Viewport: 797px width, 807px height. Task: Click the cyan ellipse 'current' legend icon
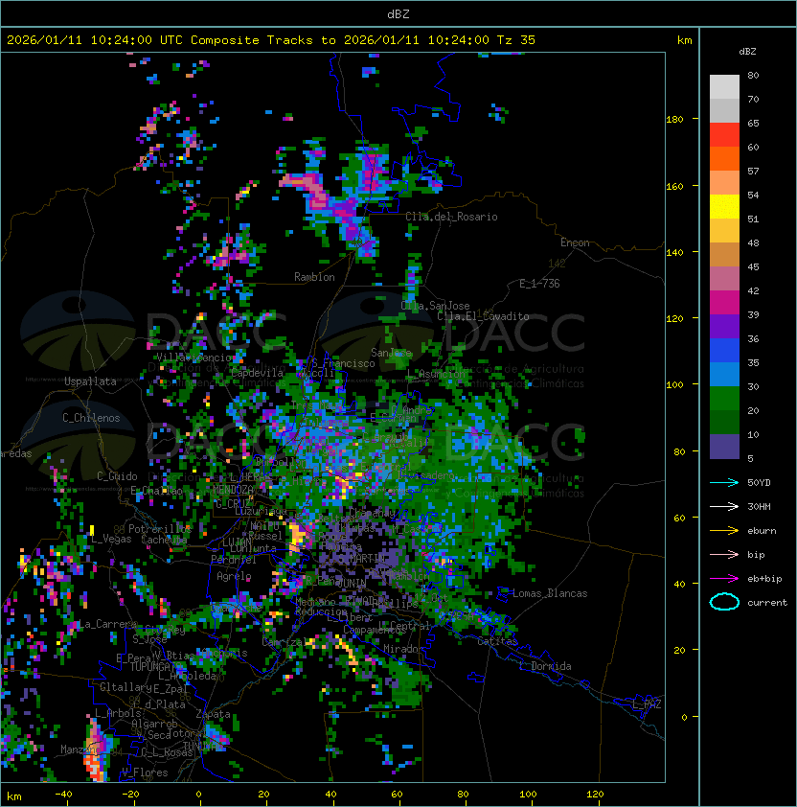[724, 602]
